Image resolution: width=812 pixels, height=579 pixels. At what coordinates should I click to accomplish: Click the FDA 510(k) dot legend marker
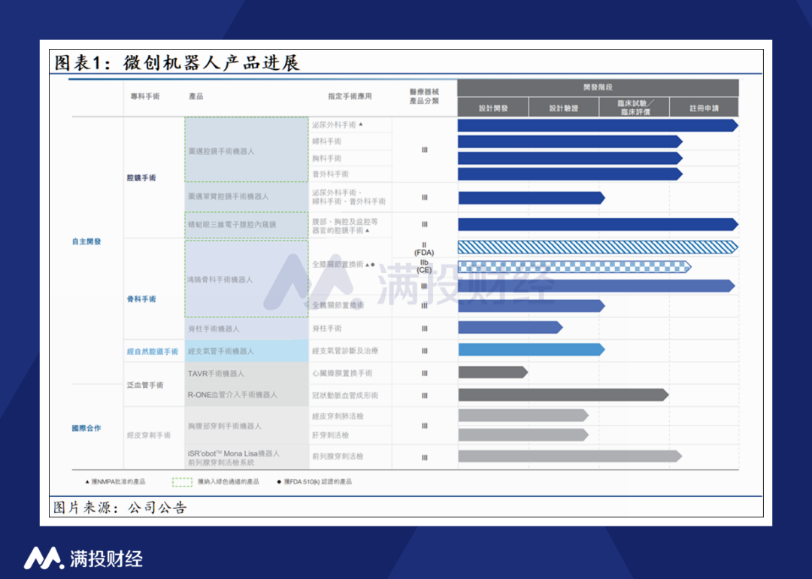[279, 482]
